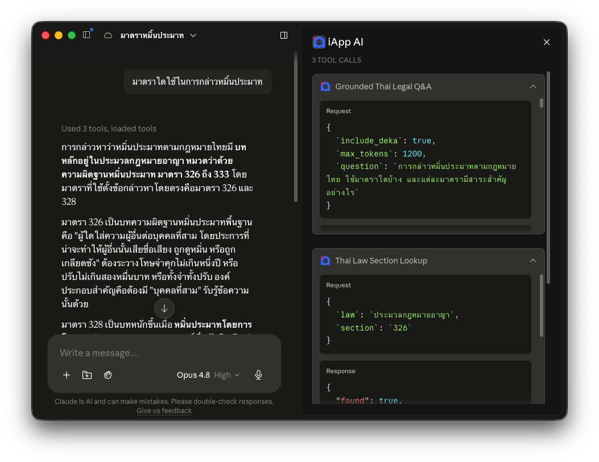
Task: Open the plus attachment menu
Action: tap(67, 375)
